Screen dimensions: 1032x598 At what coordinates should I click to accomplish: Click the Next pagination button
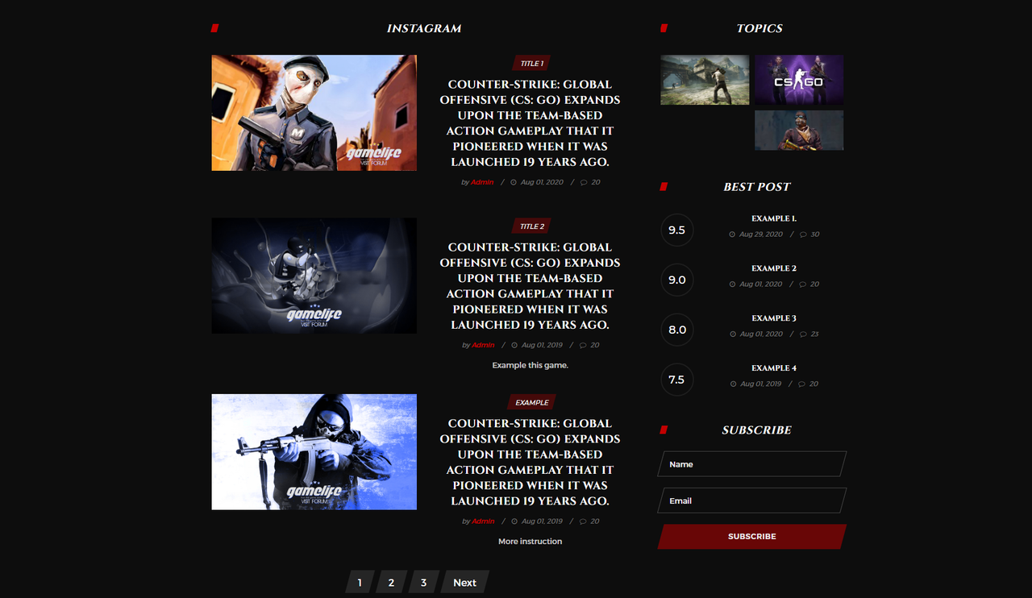[464, 582]
